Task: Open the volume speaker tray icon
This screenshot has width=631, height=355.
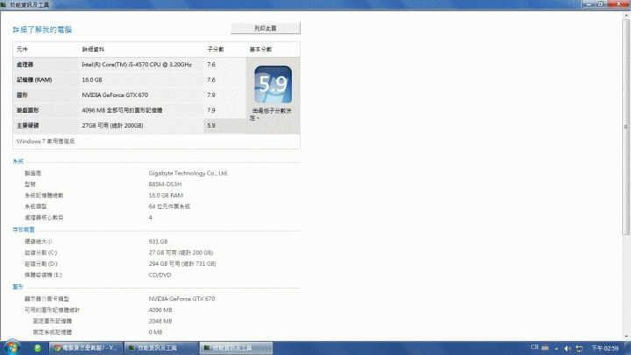Action: tap(567, 348)
